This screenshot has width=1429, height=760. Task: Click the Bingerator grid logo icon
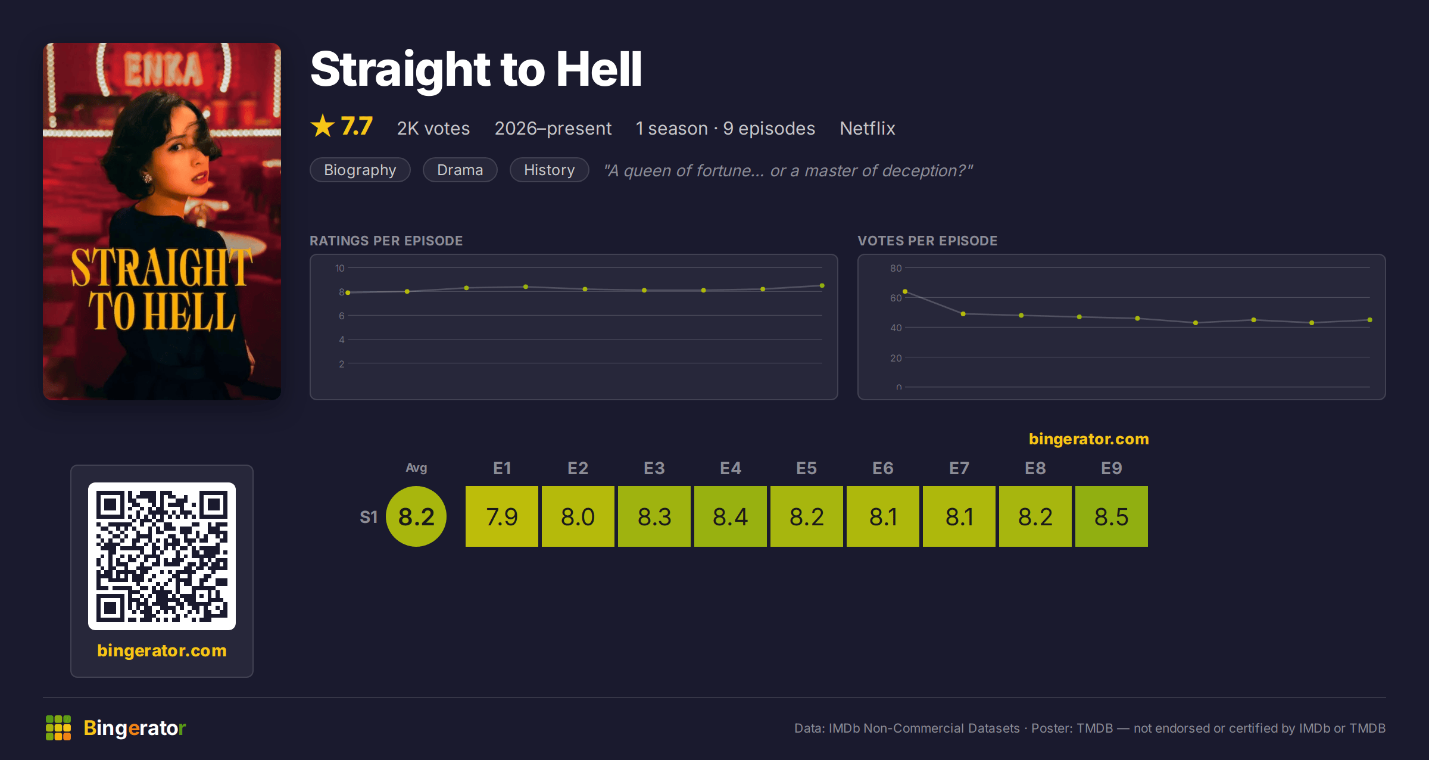pos(58,728)
